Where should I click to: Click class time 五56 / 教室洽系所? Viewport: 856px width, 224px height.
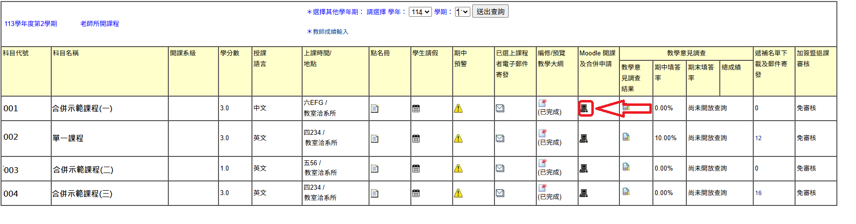320,168
